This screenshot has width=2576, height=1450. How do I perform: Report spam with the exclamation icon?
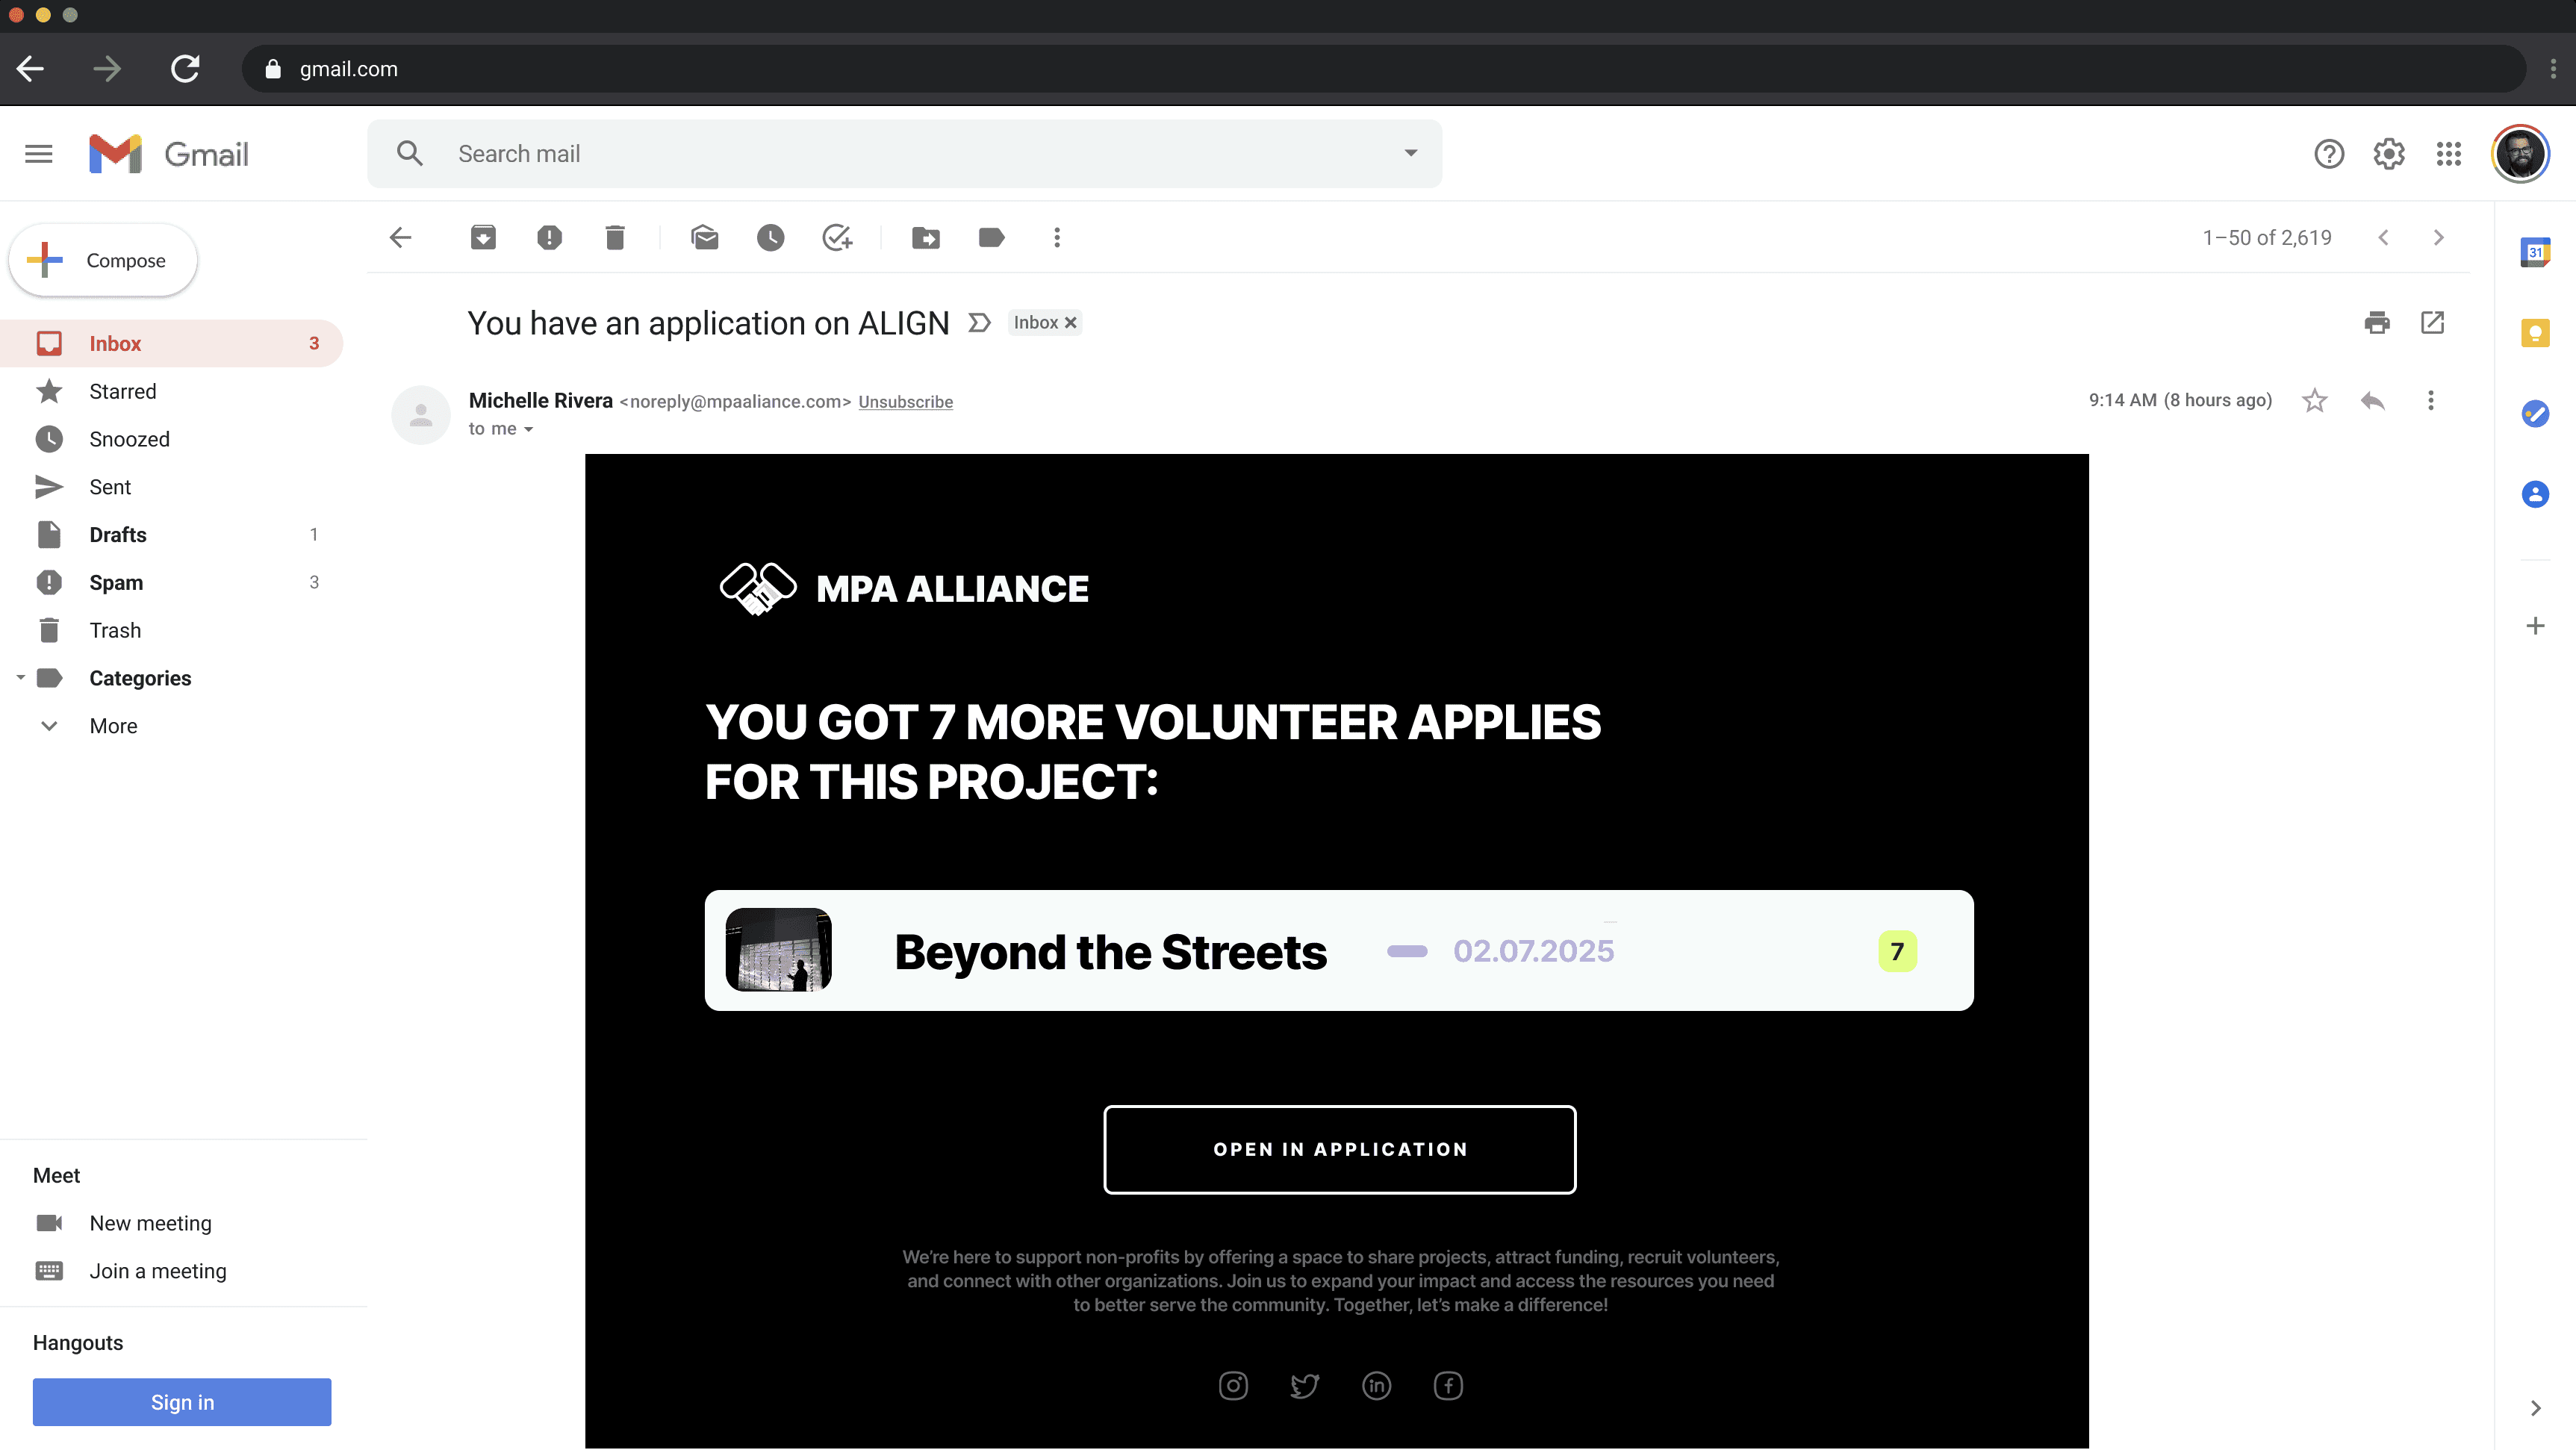point(549,238)
